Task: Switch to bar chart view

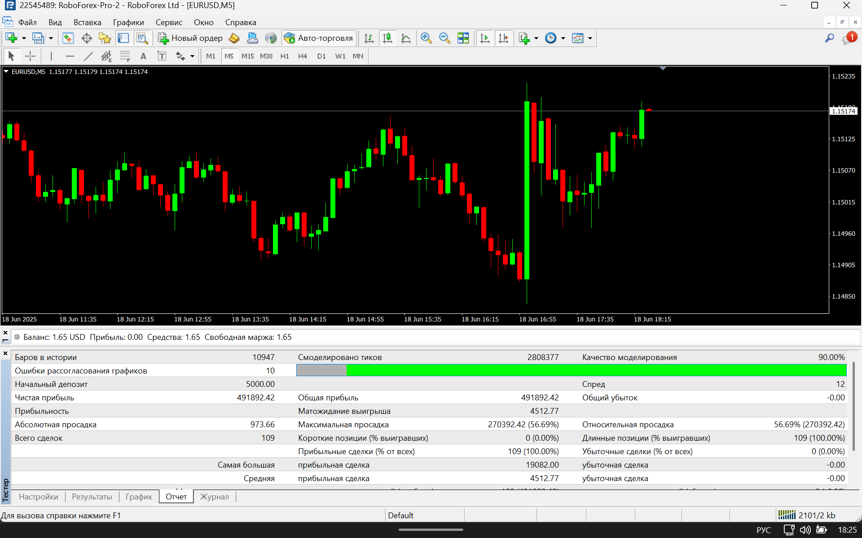Action: point(369,38)
